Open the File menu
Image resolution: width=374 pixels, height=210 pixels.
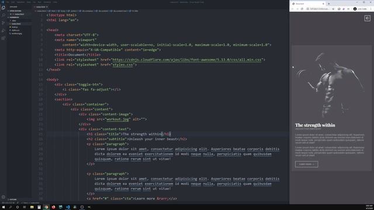[x=8, y=2]
